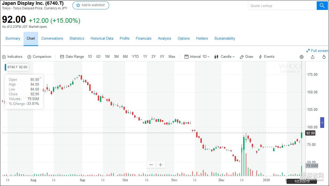The height and width of the screenshot is (186, 329).
Task: Set chart range to Max
Action: [x=172, y=57]
